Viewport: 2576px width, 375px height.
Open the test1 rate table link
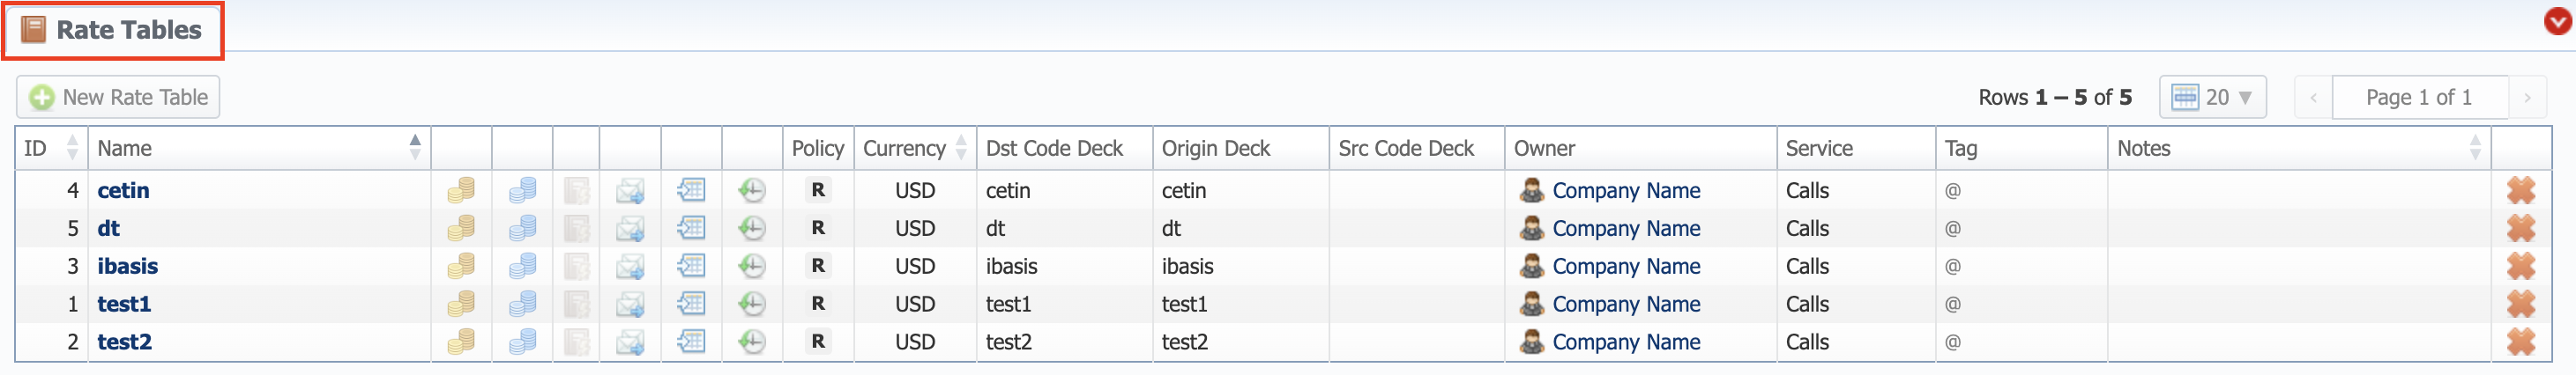(124, 303)
